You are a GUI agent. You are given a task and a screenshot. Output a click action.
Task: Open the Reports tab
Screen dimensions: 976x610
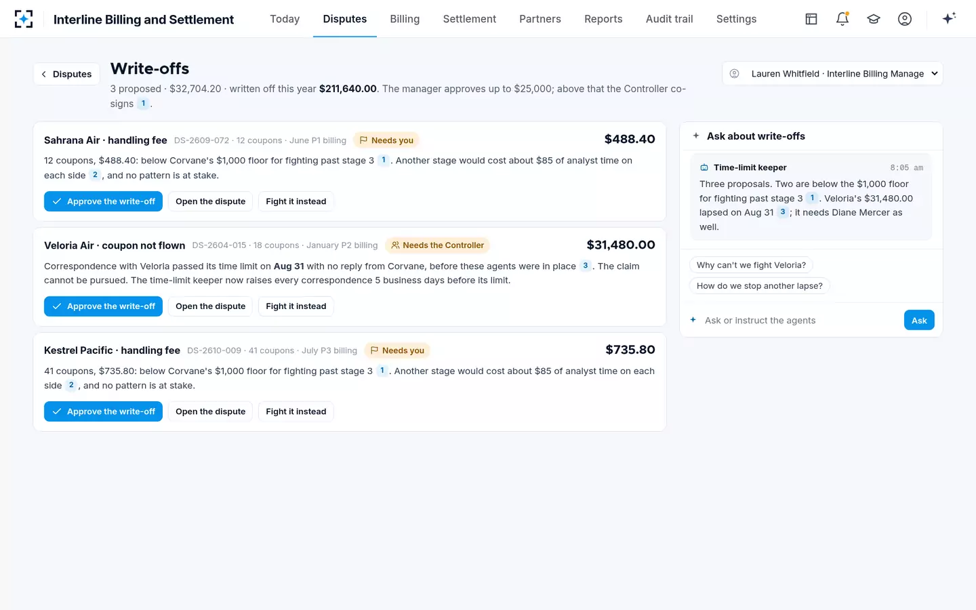click(x=603, y=19)
